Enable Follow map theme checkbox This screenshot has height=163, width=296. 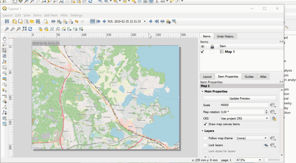205,138
